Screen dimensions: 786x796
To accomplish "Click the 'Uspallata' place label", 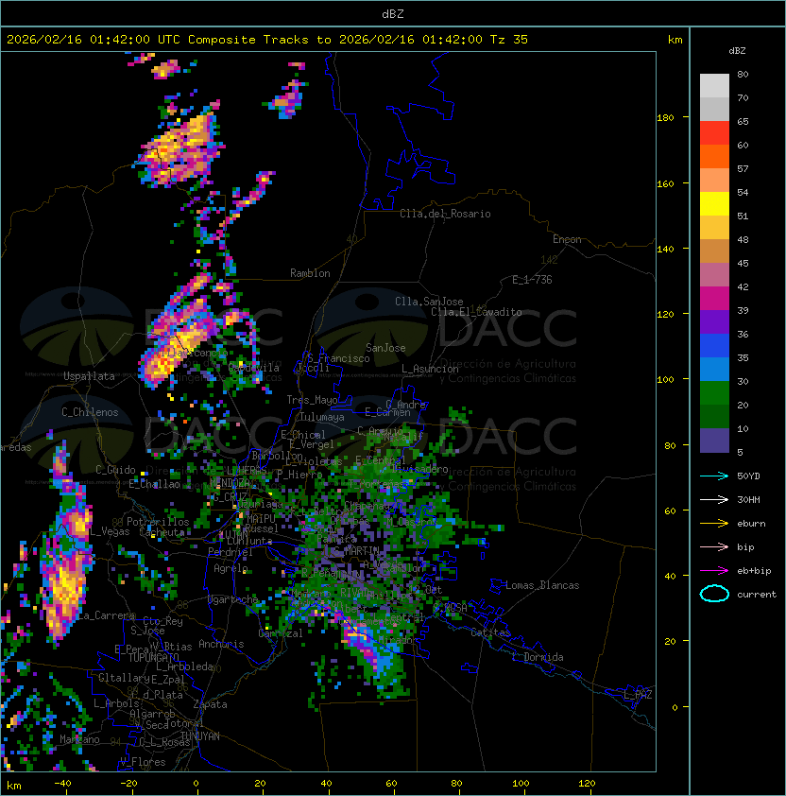I will coord(89,376).
